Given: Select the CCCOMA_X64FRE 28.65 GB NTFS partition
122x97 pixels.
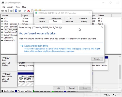Looking at the screenshot, I should click(x=26, y=80).
